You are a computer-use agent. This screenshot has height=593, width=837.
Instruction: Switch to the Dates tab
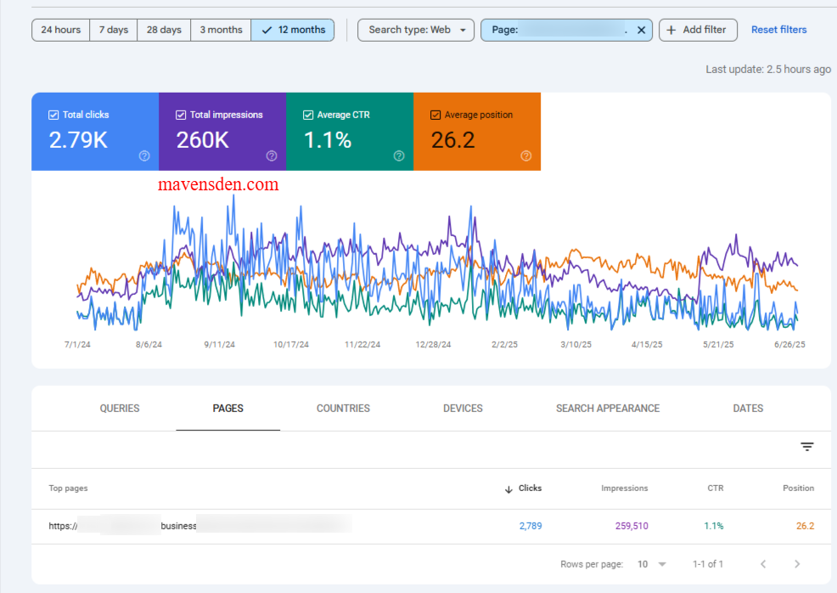pyautogui.click(x=748, y=409)
